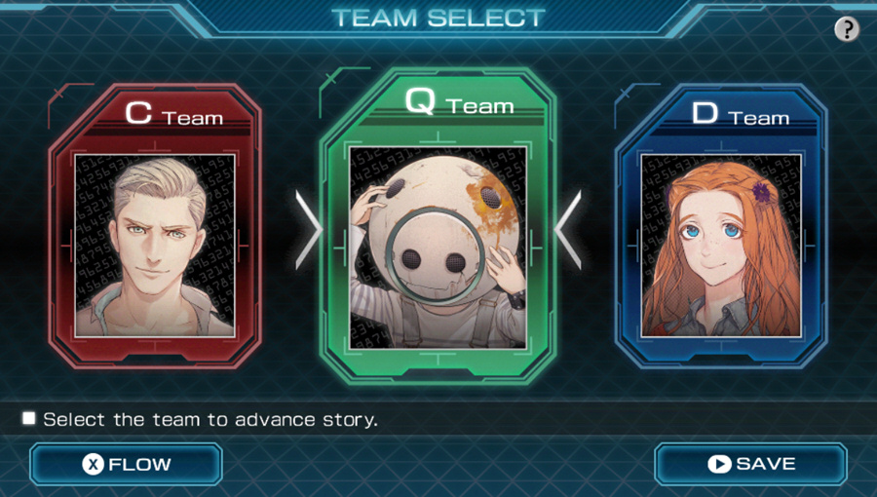Select the D Team blue card
Image resolution: width=877 pixels, height=497 pixels.
coord(721,226)
